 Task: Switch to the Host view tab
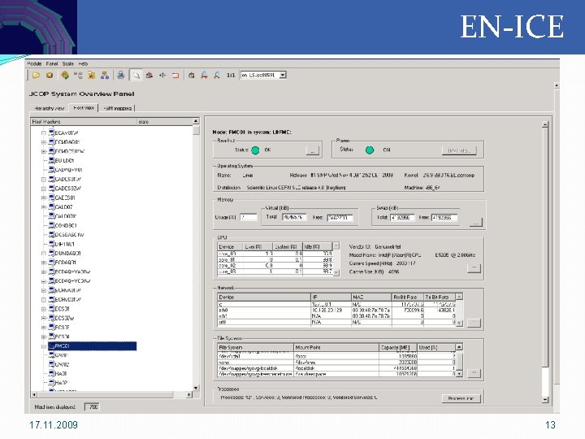point(84,107)
